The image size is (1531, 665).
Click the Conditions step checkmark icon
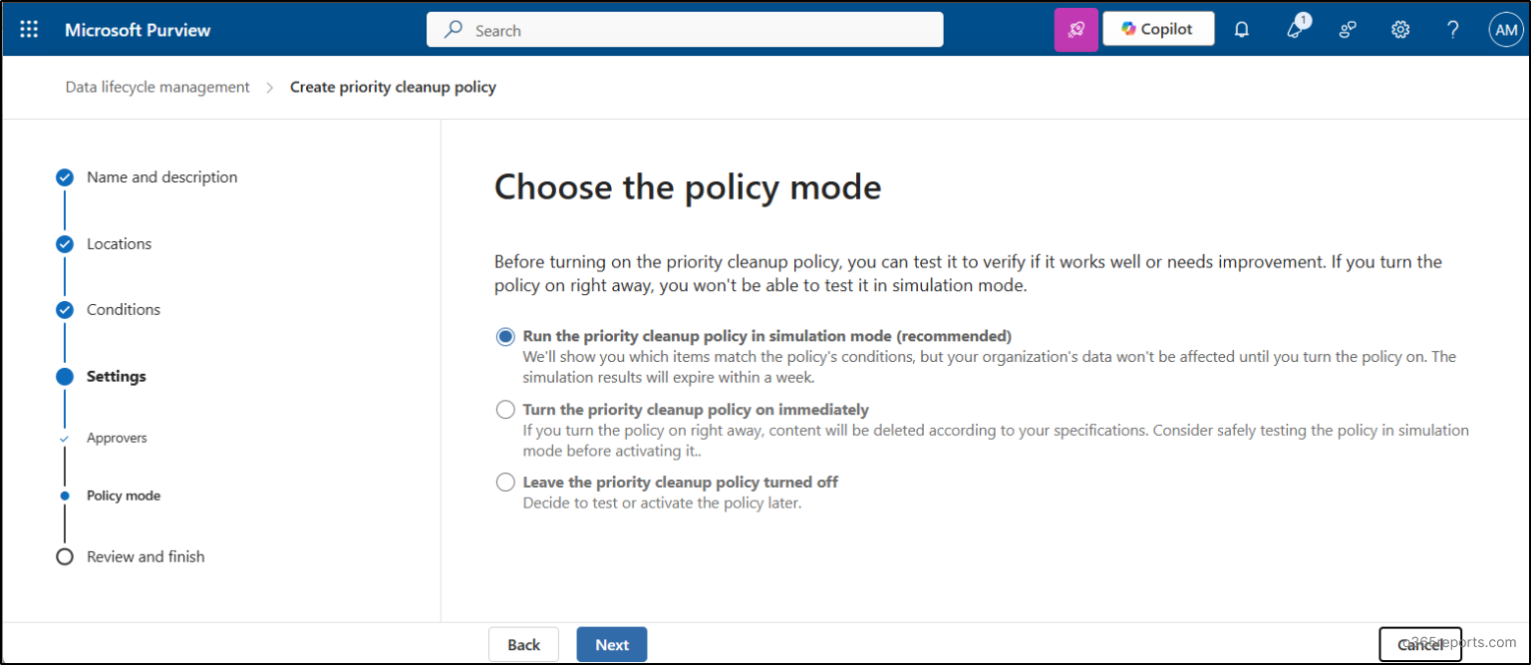point(65,310)
